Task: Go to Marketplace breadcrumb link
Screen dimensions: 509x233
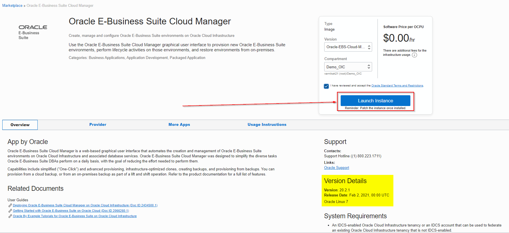Action: [x=12, y=6]
